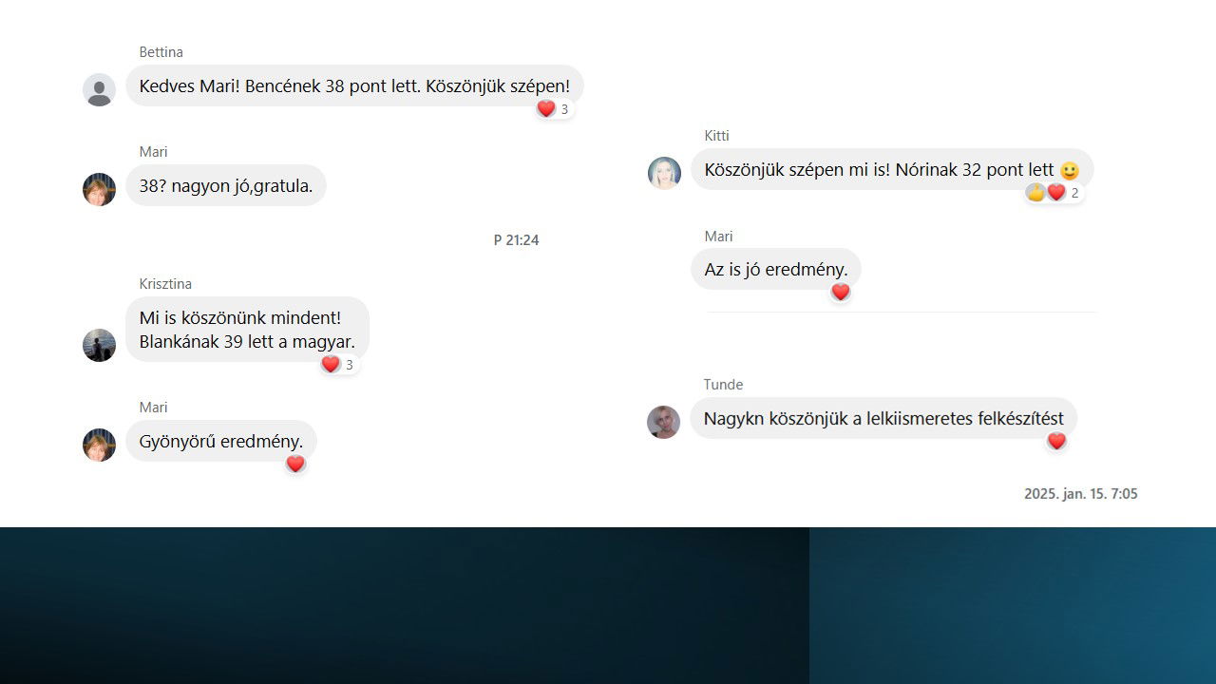This screenshot has width=1216, height=684.
Task: Select Kitti's message about Nórinak 32 pont
Action: click(x=892, y=170)
